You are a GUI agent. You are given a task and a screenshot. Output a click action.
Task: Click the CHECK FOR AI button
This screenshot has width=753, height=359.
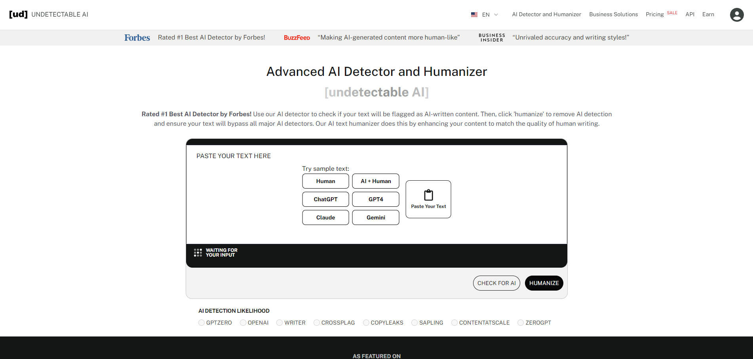click(x=496, y=283)
